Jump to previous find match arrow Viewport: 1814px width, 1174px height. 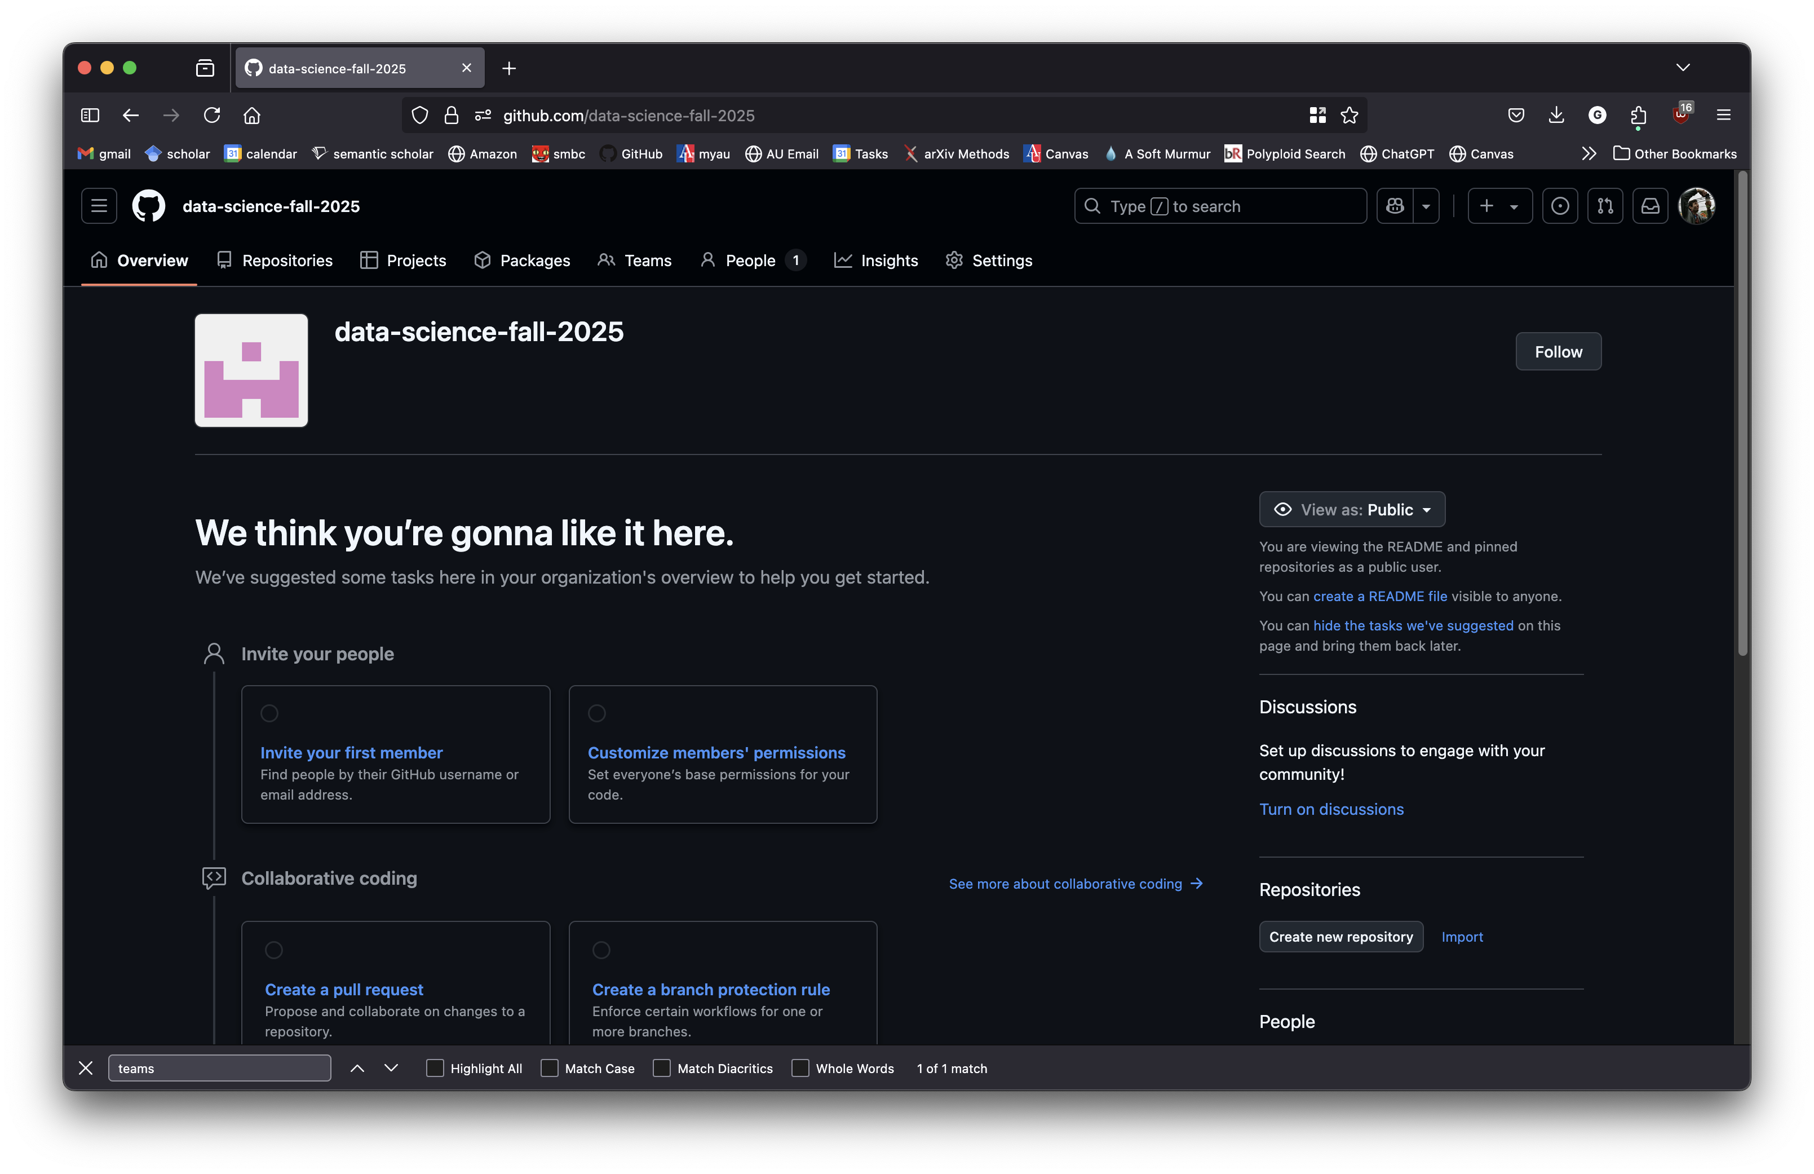(x=357, y=1069)
